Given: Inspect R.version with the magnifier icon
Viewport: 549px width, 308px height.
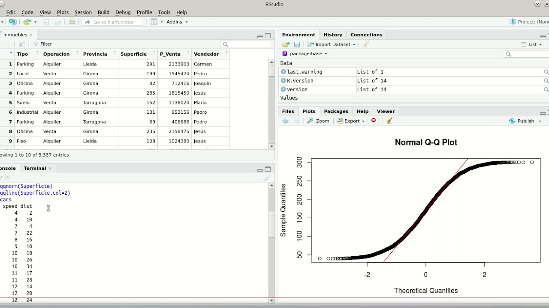Looking at the screenshot, I should pos(546,80).
